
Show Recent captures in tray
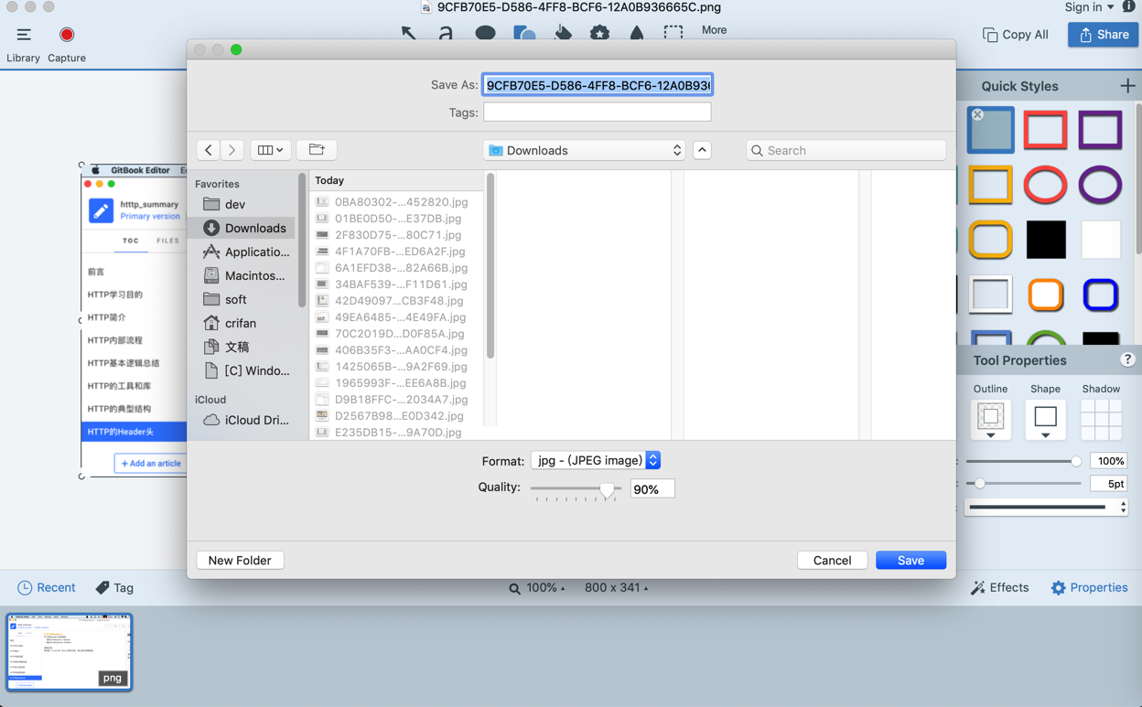point(46,588)
